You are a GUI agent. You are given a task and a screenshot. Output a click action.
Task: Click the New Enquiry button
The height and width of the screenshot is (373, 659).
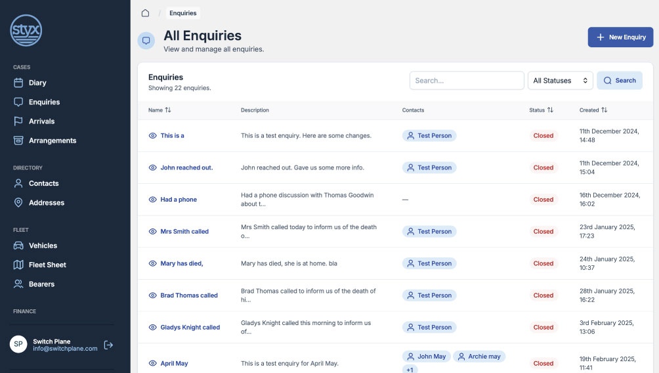[x=620, y=37]
